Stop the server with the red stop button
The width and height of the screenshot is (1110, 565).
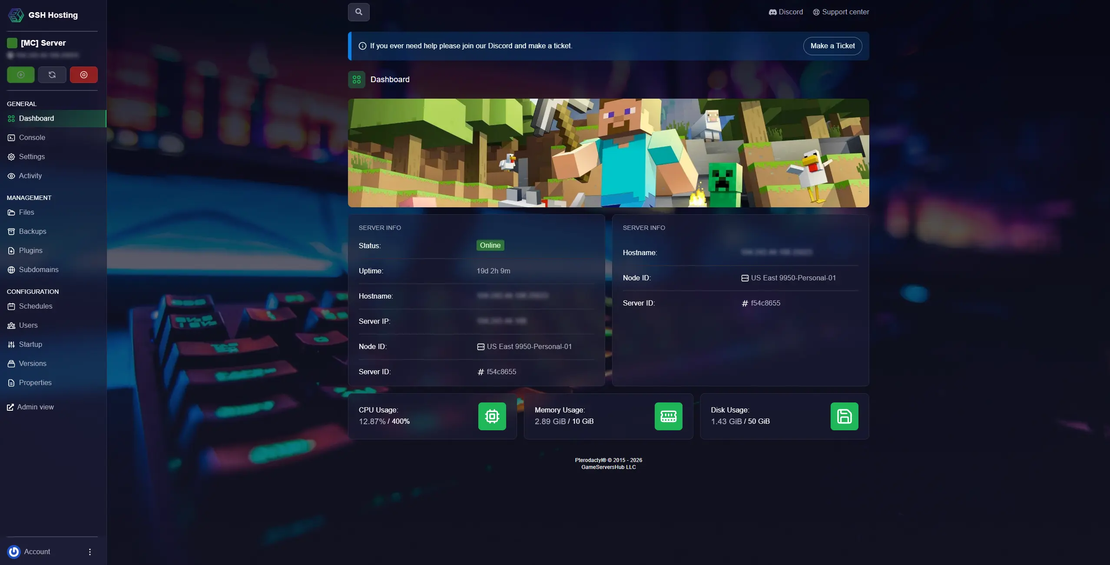coord(83,74)
